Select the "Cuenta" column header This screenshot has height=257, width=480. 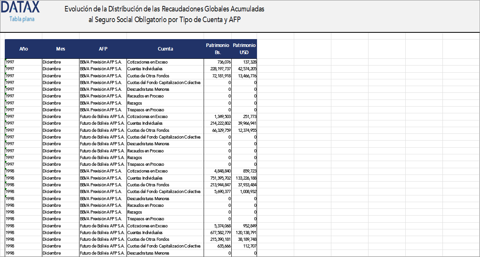(165, 49)
